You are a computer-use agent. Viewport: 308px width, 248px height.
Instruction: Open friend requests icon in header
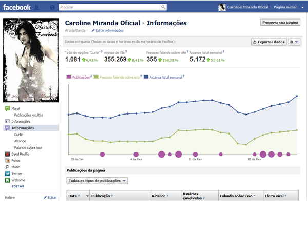[x=37, y=7]
